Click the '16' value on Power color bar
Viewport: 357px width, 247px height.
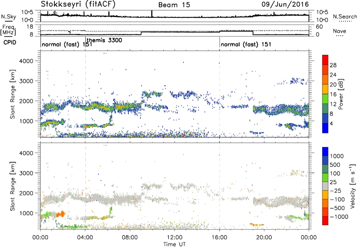333,95
